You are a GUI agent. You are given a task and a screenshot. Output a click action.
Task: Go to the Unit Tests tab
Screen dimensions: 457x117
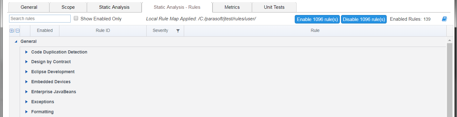click(x=274, y=7)
